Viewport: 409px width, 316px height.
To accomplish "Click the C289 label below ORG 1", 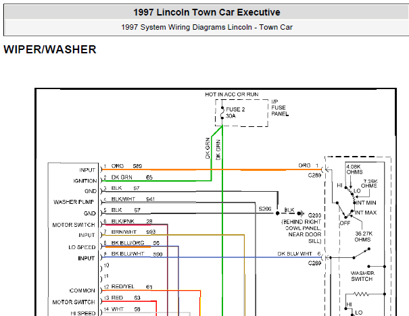I will pyautogui.click(x=314, y=176).
